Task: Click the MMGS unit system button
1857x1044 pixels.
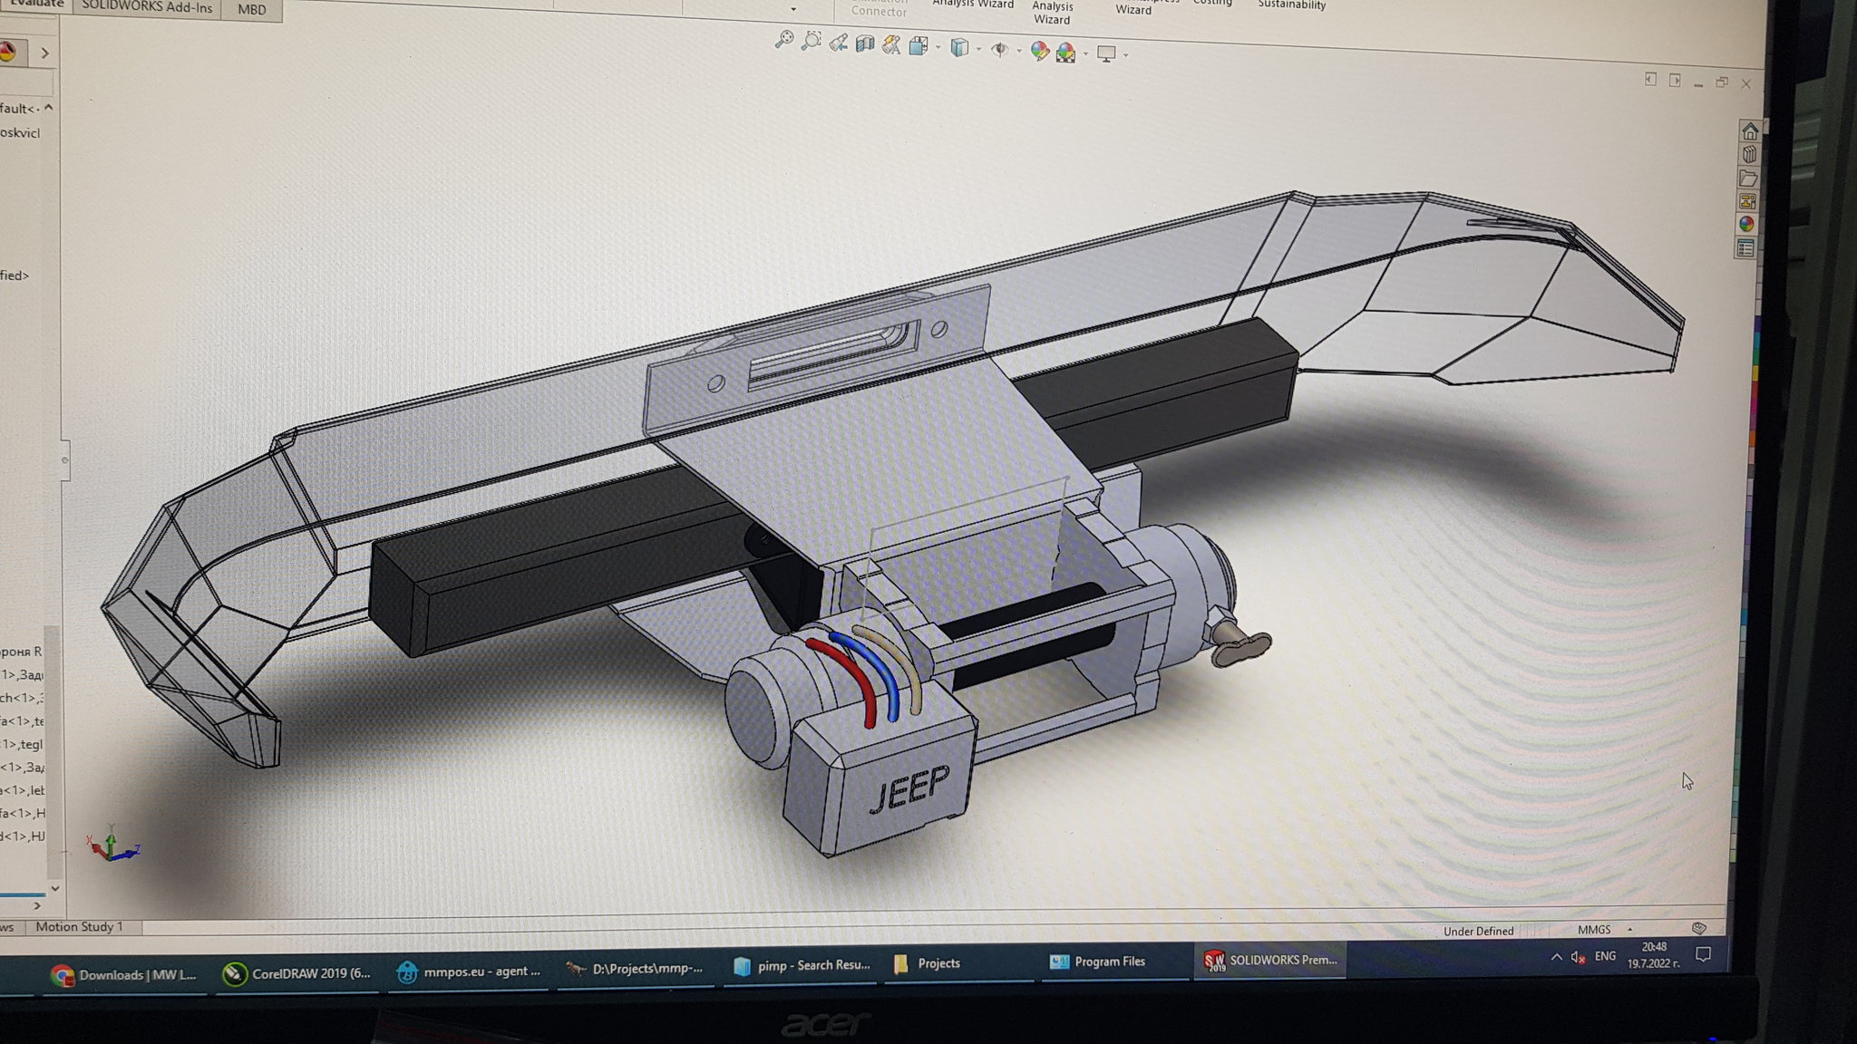Action: click(x=1594, y=930)
